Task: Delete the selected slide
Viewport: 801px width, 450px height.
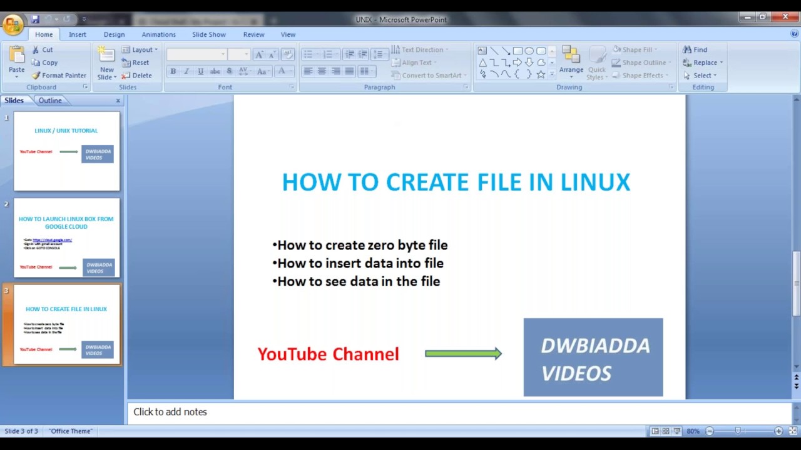Action: [136, 76]
